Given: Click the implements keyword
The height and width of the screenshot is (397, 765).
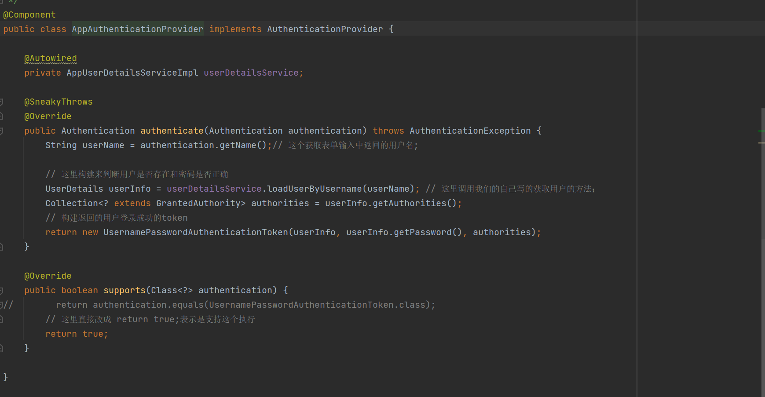Looking at the screenshot, I should [235, 29].
